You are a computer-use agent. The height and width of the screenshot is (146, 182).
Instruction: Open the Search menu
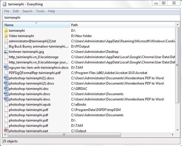27,11
